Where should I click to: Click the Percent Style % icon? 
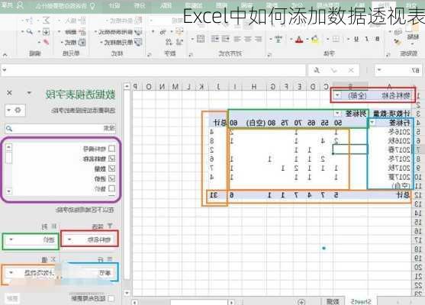coord(163,32)
